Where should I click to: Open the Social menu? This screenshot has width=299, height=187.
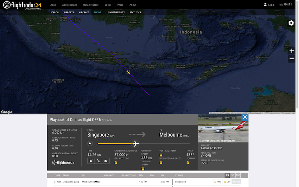[x=108, y=5]
